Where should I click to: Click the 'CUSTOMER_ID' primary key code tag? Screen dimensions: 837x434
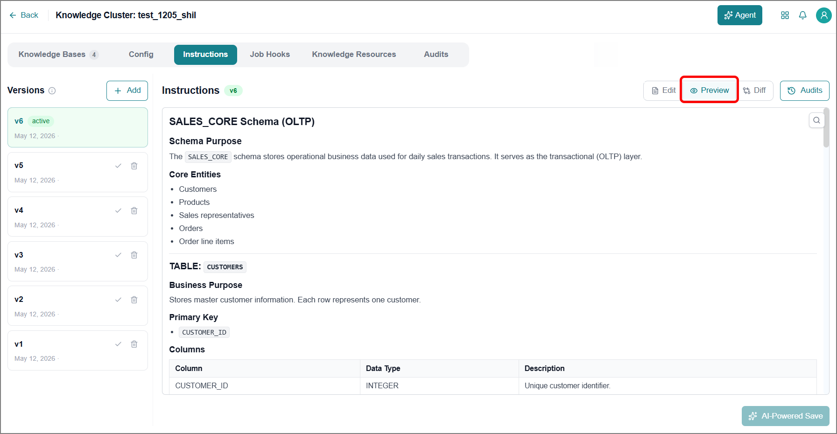coord(204,332)
